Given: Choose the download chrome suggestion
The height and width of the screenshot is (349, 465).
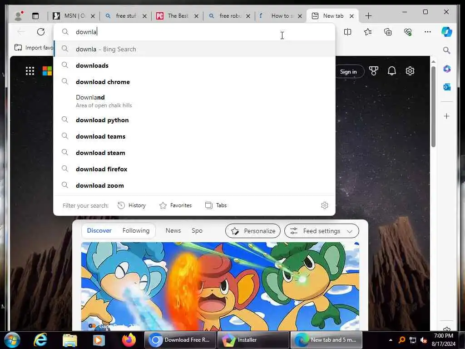Looking at the screenshot, I should pyautogui.click(x=194, y=82).
